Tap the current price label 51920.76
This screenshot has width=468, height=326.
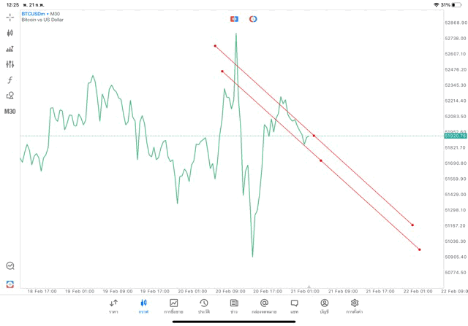pos(454,136)
